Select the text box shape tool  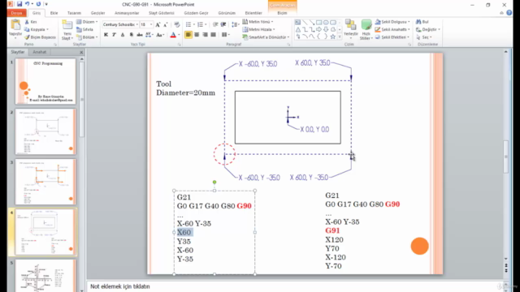[298, 22]
